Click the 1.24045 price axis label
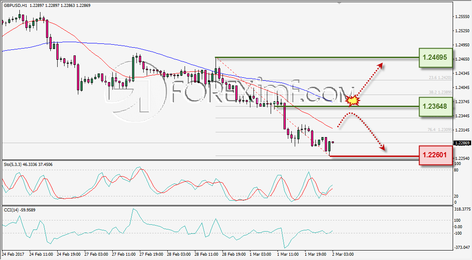 463,88
